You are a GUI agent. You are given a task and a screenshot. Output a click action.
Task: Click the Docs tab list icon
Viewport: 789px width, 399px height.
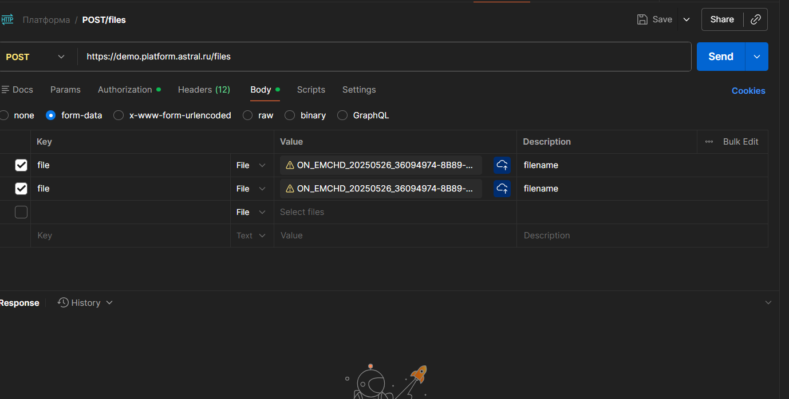[x=5, y=90]
